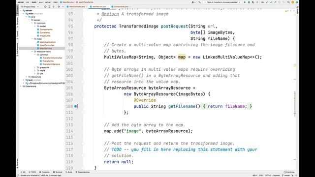
Task: Open the Components.java tab
Action: coord(121,6)
